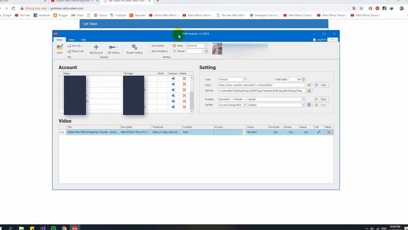Open the Payoneer bookmark in bookmarks bar
Viewport: 408px width, 230px height.
coord(138,15)
